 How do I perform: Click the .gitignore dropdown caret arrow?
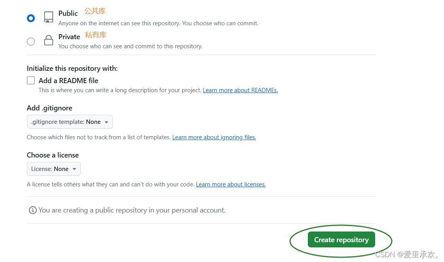coord(106,122)
